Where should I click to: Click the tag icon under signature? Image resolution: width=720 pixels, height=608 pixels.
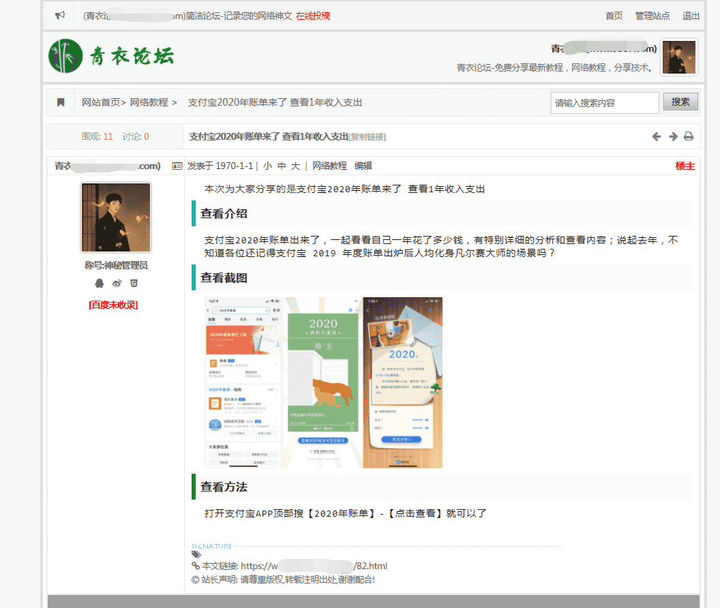(x=196, y=555)
